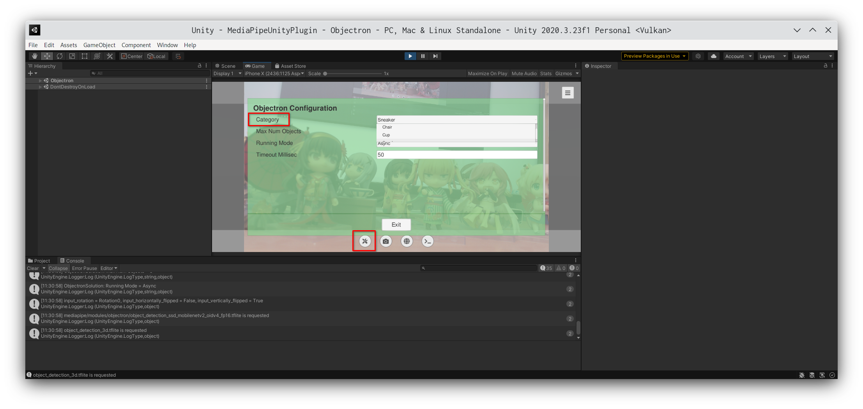Activate the Rotate tool
Screen dimensions: 863x409
click(60, 56)
